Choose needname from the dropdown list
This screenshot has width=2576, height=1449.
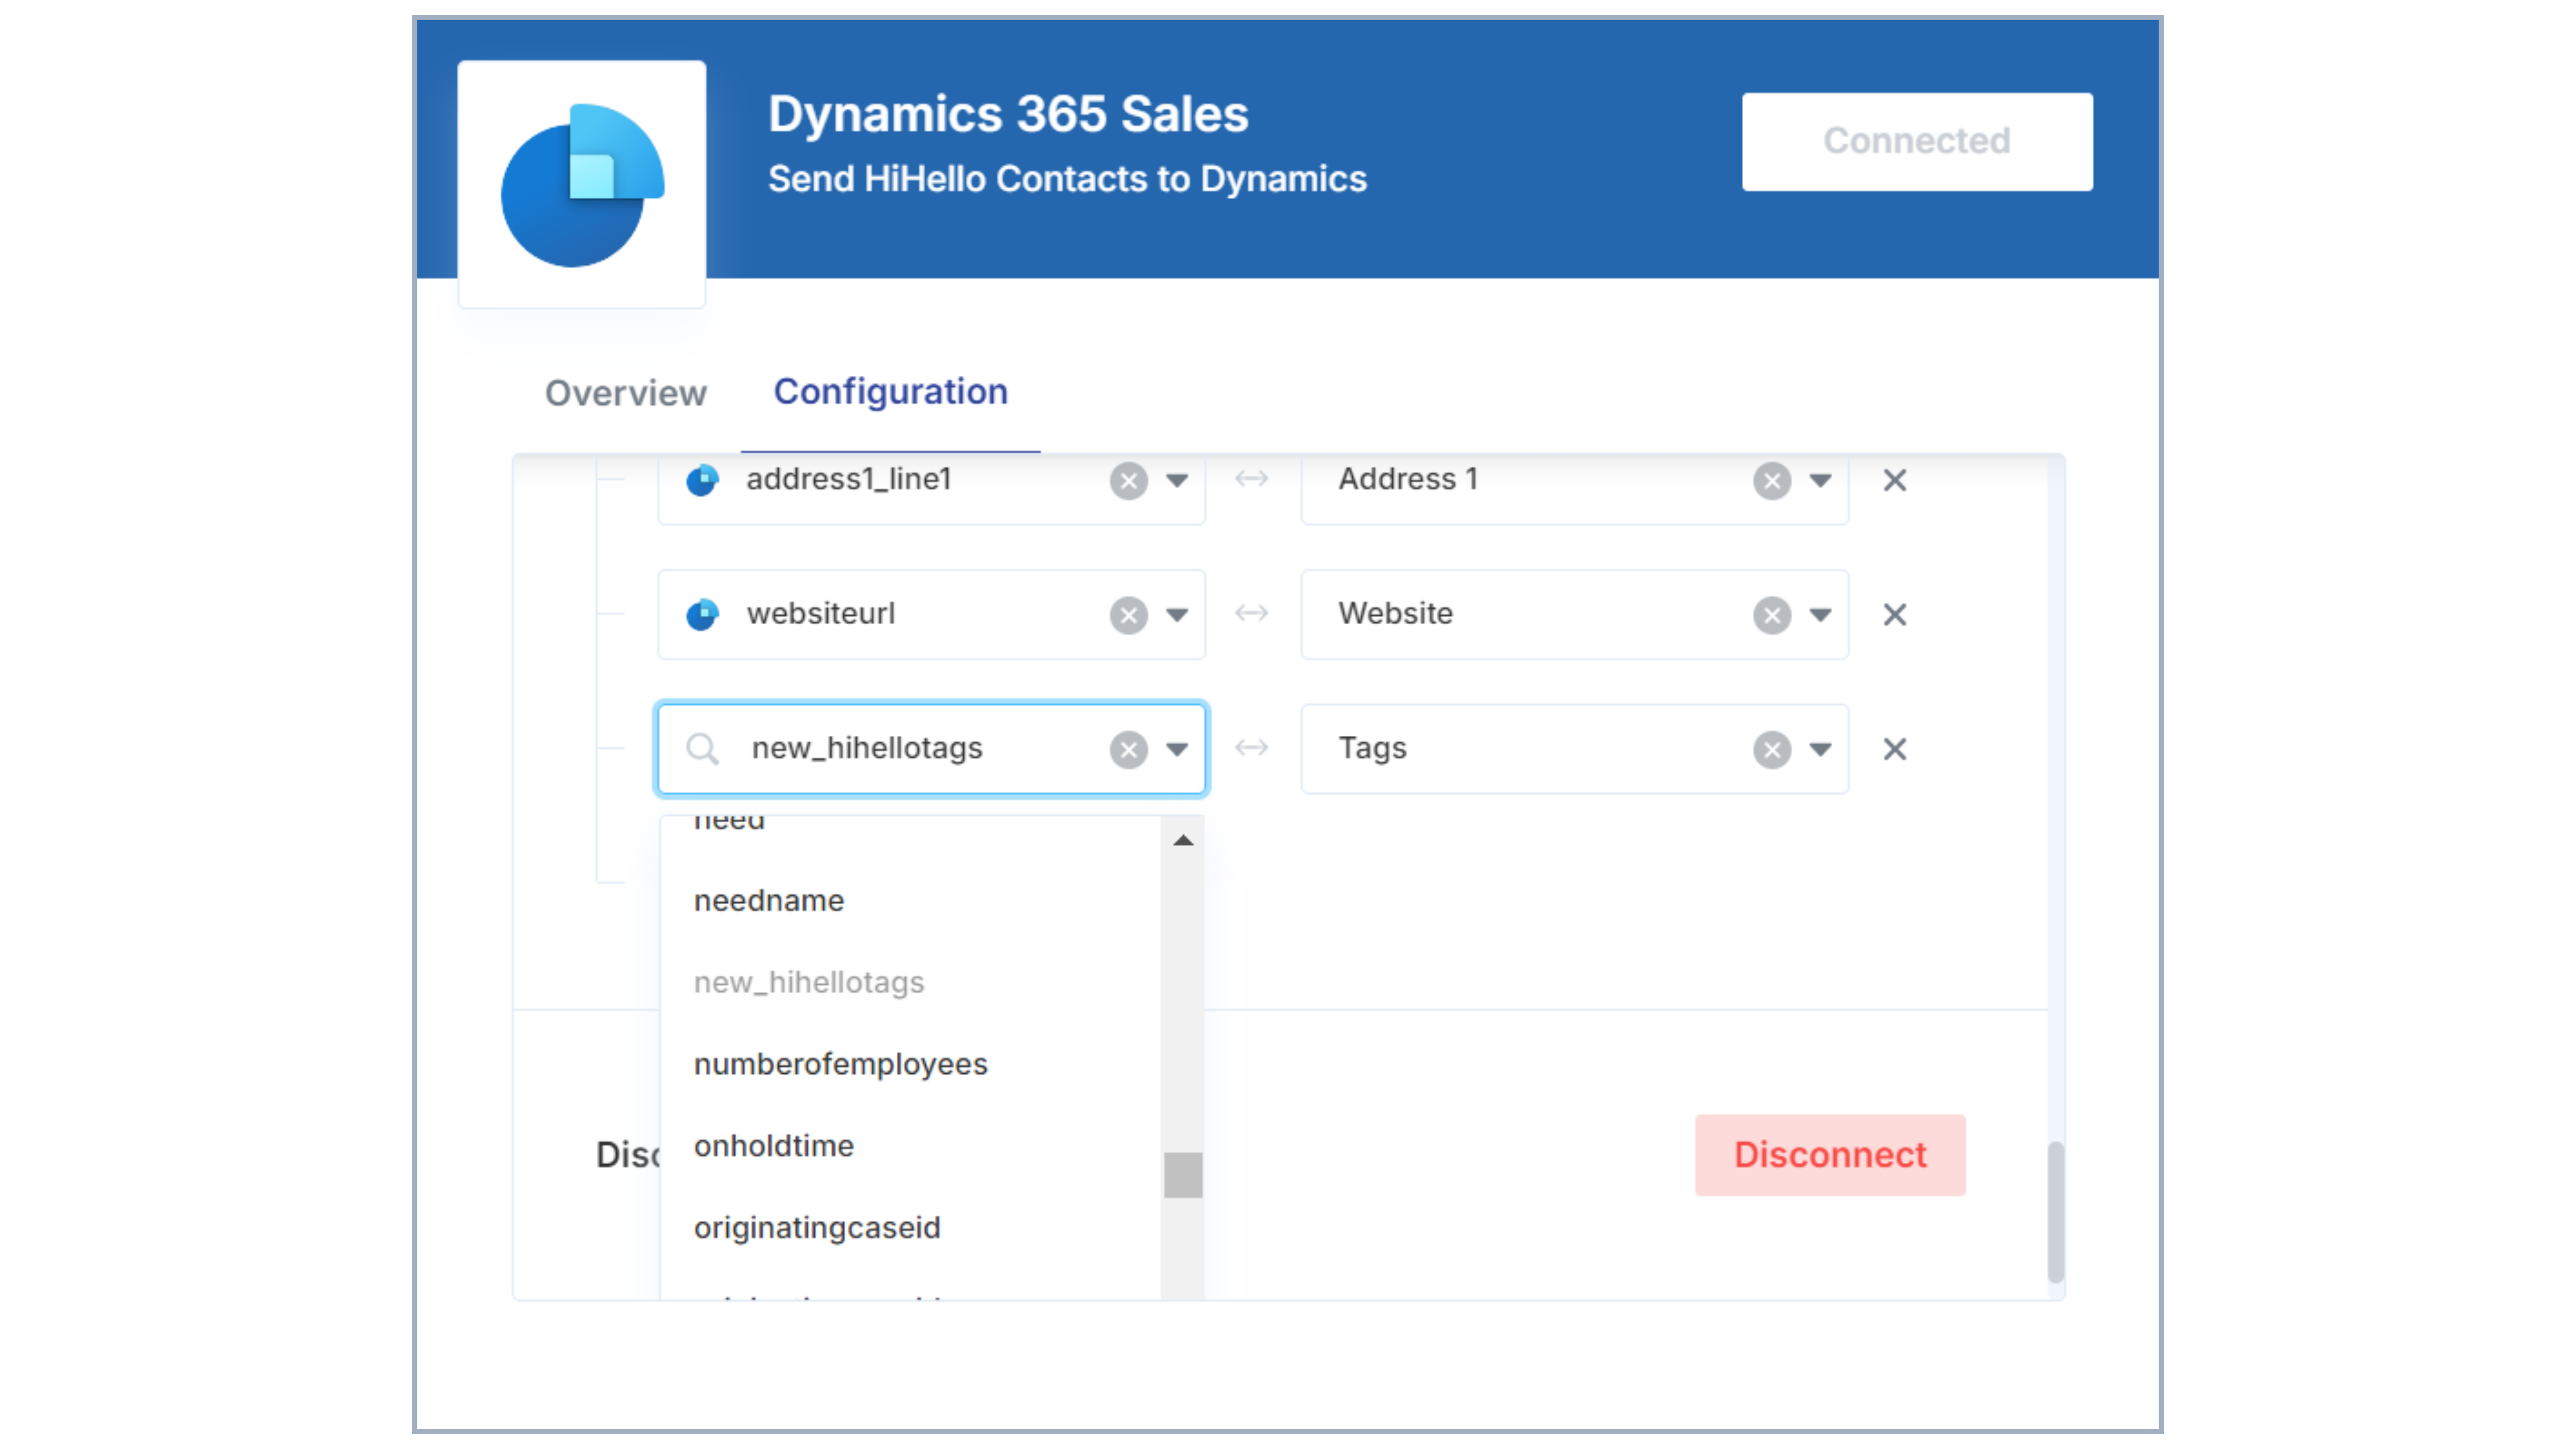click(910, 901)
